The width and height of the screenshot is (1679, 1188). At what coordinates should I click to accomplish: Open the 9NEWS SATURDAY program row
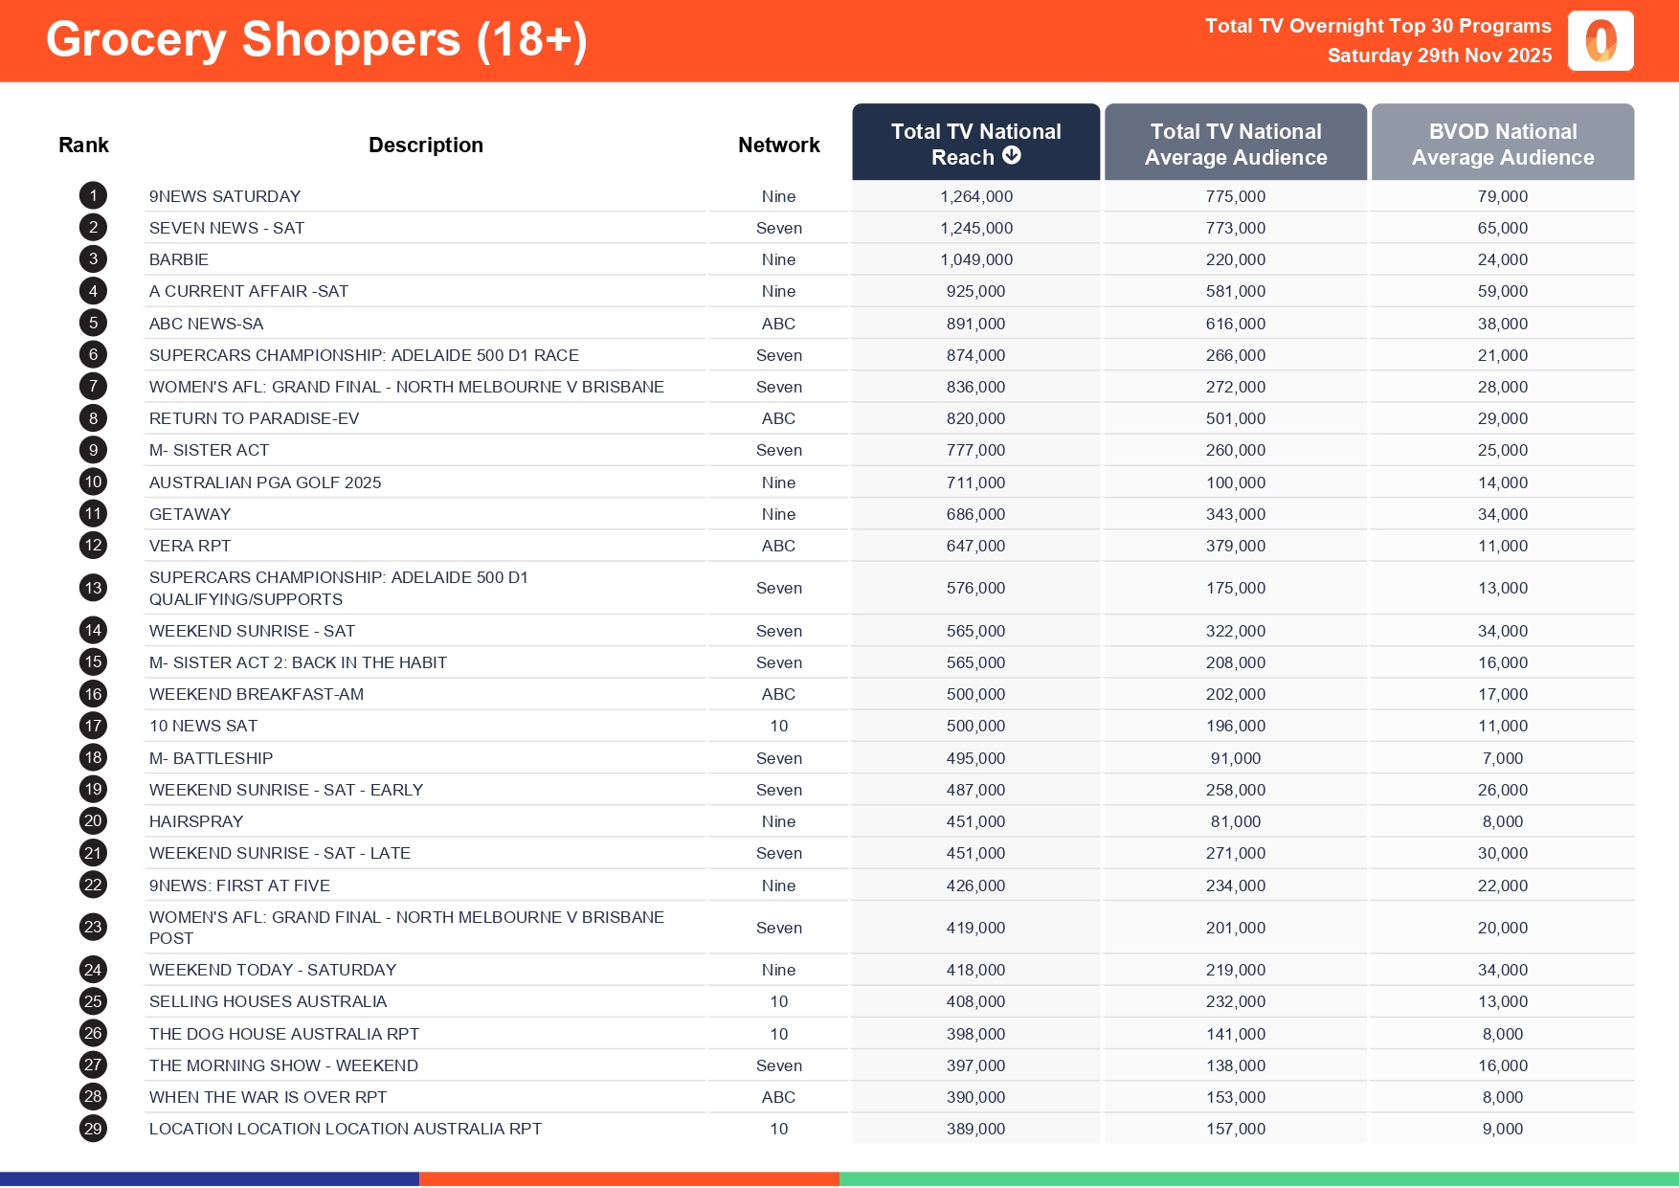(225, 196)
